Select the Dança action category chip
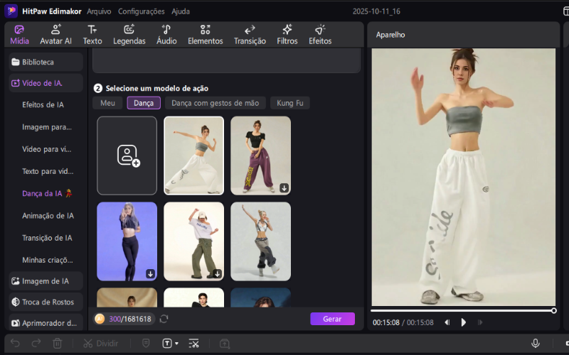 (x=144, y=103)
